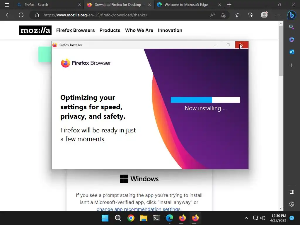Click the page scroll down arrow
This screenshot has width=300, height=225.
[x=281, y=208]
